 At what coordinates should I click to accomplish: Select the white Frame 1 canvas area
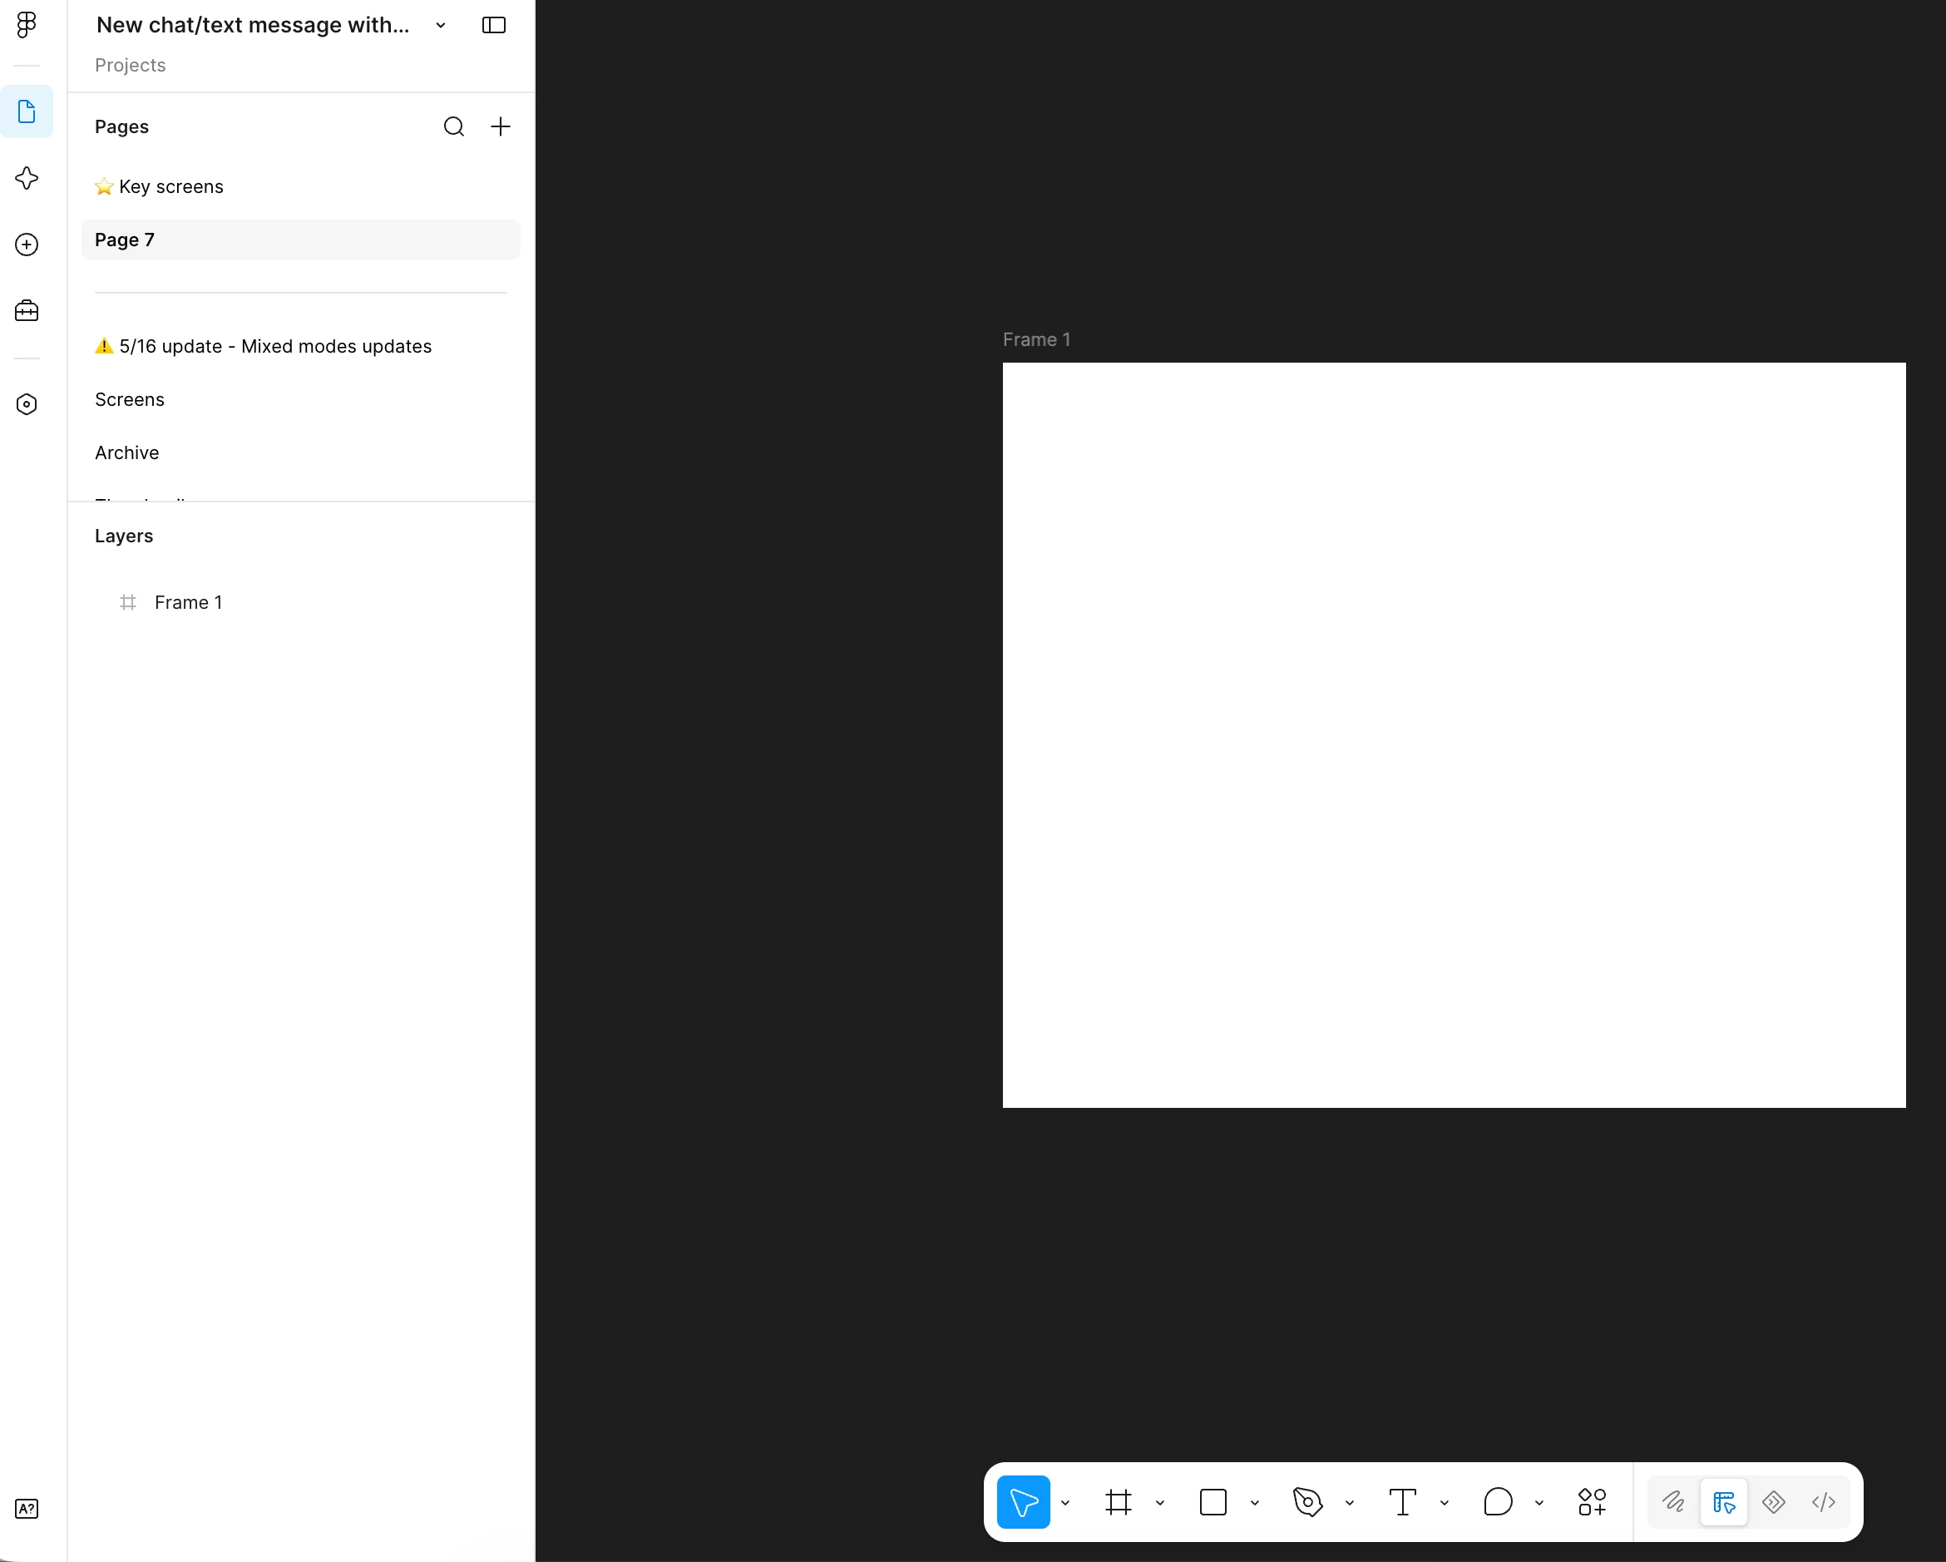coord(1454,735)
